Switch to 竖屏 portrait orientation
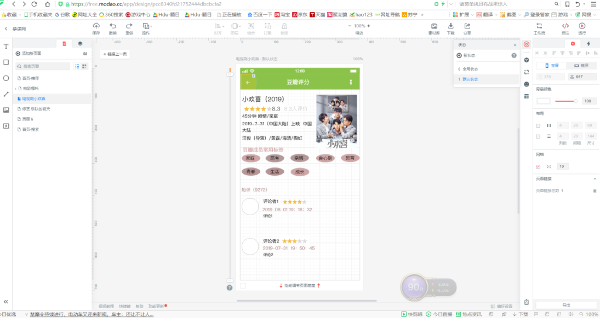This screenshot has height=318, width=600. [552, 66]
